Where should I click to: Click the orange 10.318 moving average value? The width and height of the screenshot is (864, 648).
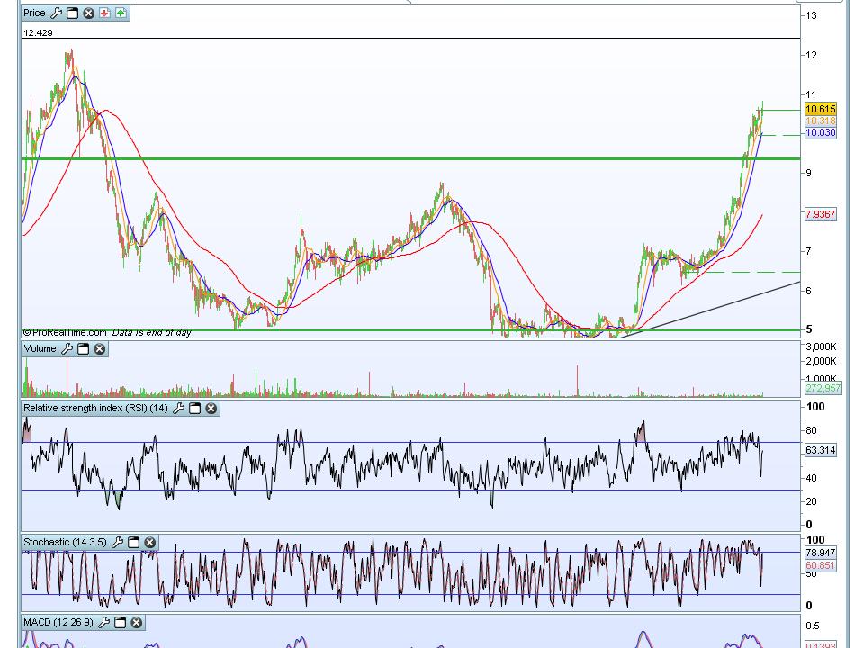821,121
